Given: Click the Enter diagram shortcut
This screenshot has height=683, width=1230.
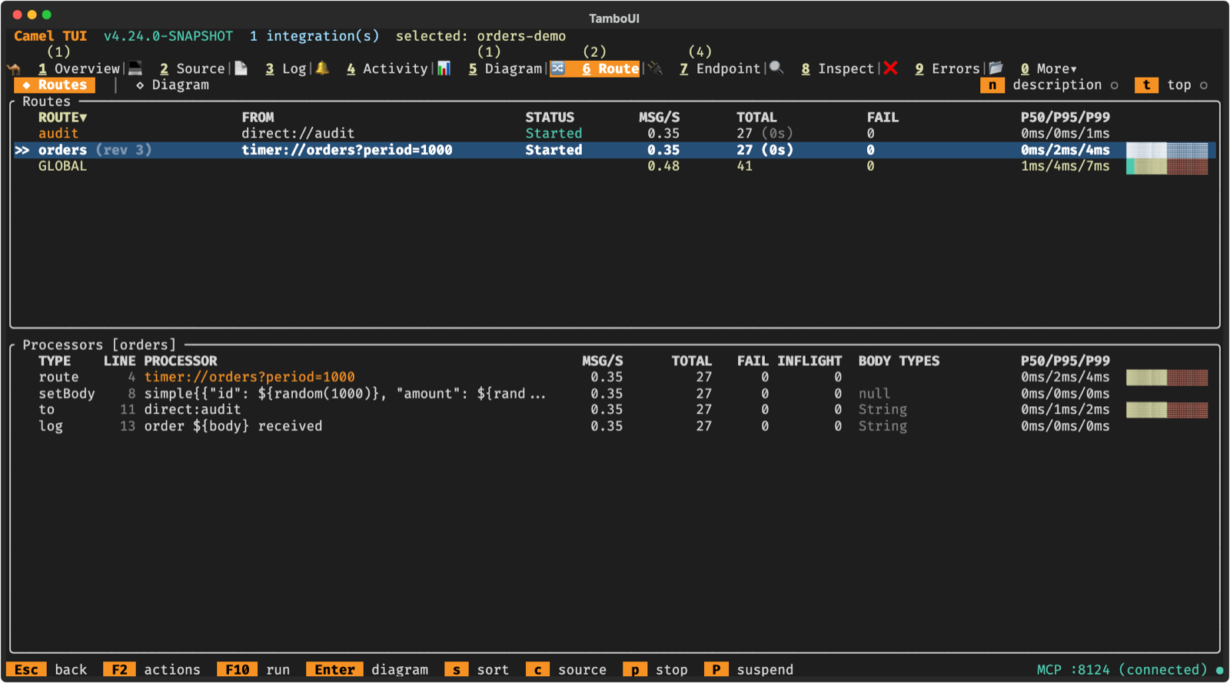Looking at the screenshot, I should (x=367, y=670).
